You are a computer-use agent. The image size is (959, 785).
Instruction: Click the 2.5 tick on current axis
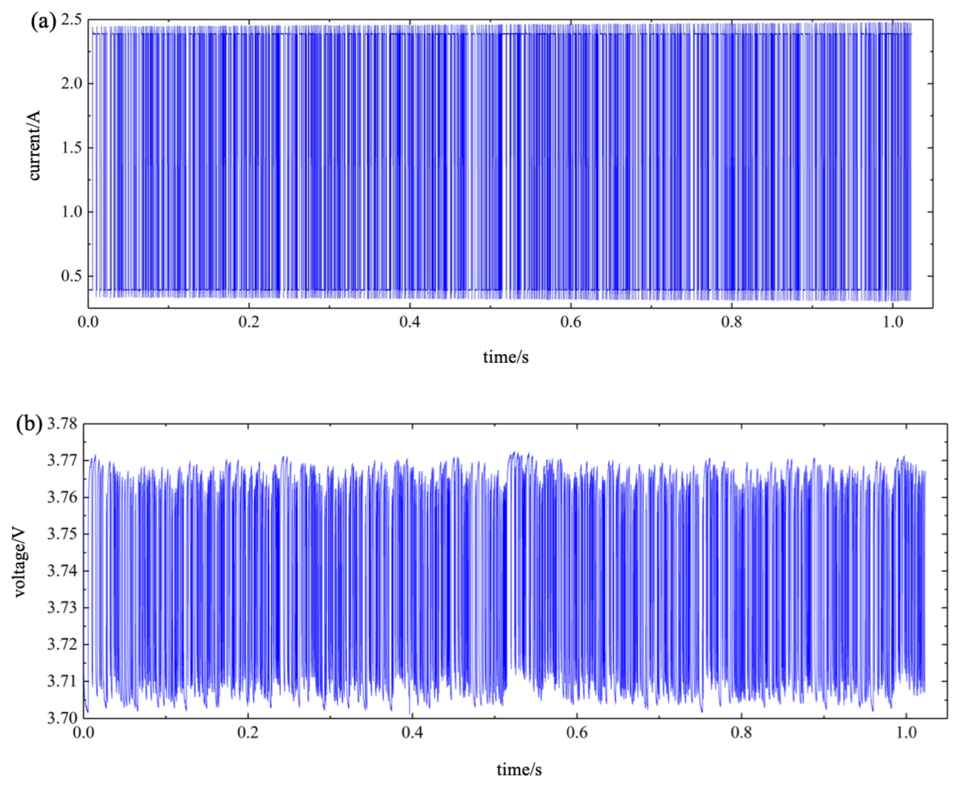tap(71, 20)
